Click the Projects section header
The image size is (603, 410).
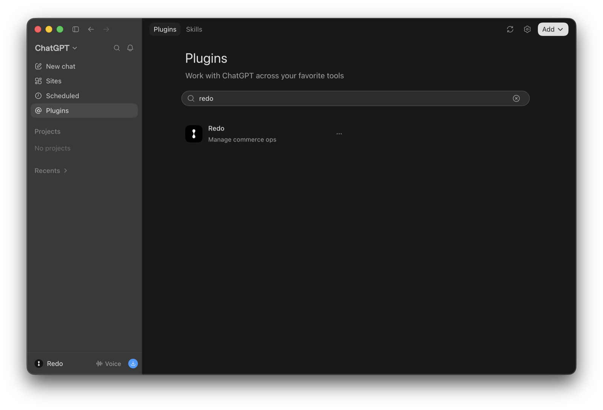pos(47,132)
